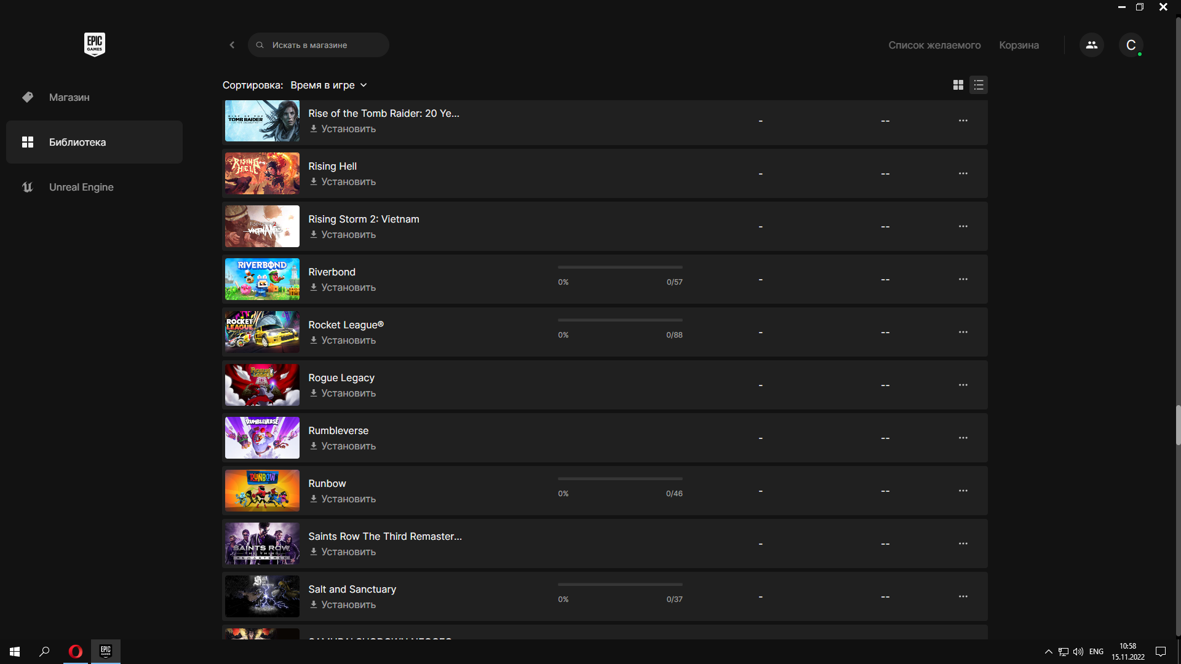Image resolution: width=1181 pixels, height=664 pixels.
Task: Install Riverbond
Action: pyautogui.click(x=343, y=288)
